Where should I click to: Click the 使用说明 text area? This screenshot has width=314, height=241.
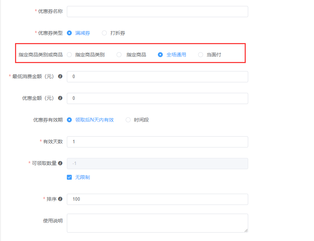tap(158, 223)
